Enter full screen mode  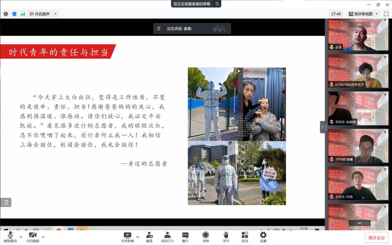click(x=386, y=14)
